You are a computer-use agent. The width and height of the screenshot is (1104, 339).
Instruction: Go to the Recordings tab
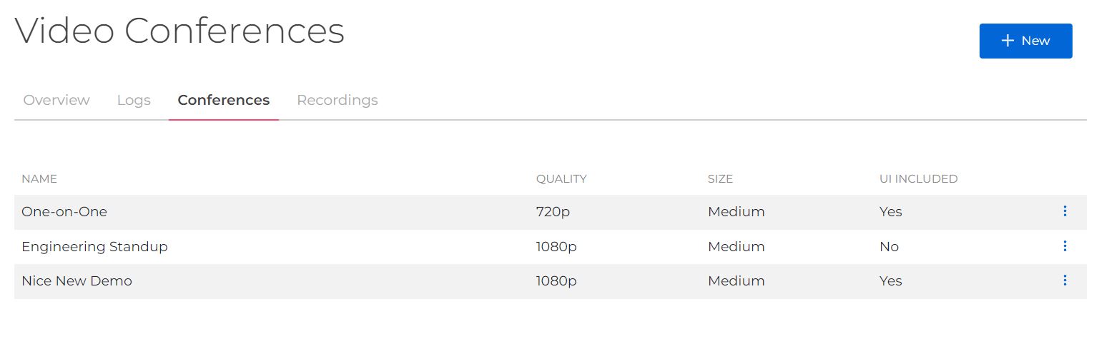[337, 100]
